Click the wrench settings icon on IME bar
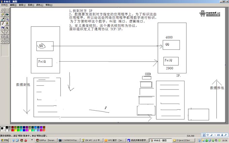 pyautogui.click(x=226, y=135)
